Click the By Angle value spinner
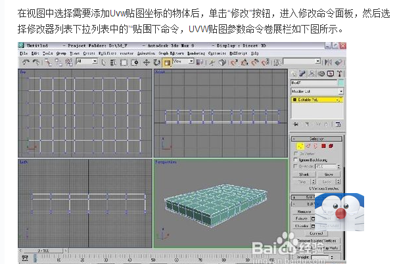 (339, 166)
